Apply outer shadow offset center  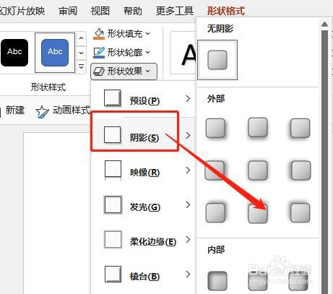pos(258,170)
